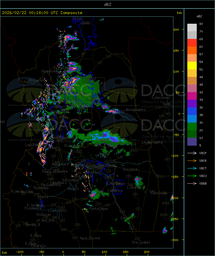Click the S.Geronimo place label

[x=161, y=98]
